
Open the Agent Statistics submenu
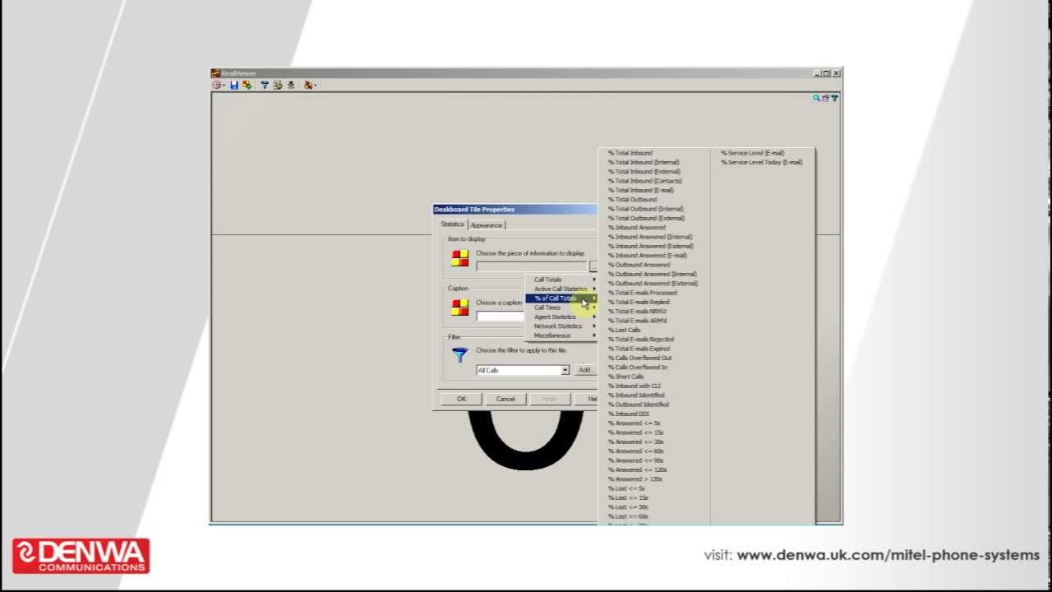pos(561,317)
